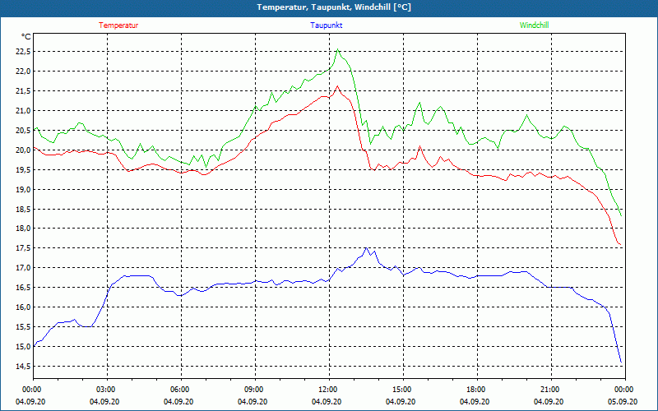Click the 16,5 y-axis value
The image size is (658, 411).
[23, 288]
